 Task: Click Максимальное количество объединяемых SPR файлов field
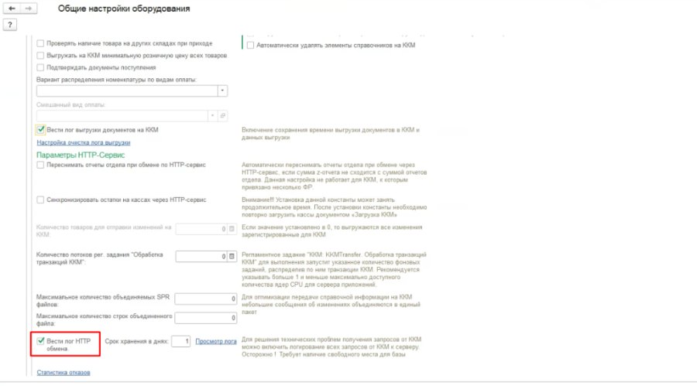click(206, 299)
